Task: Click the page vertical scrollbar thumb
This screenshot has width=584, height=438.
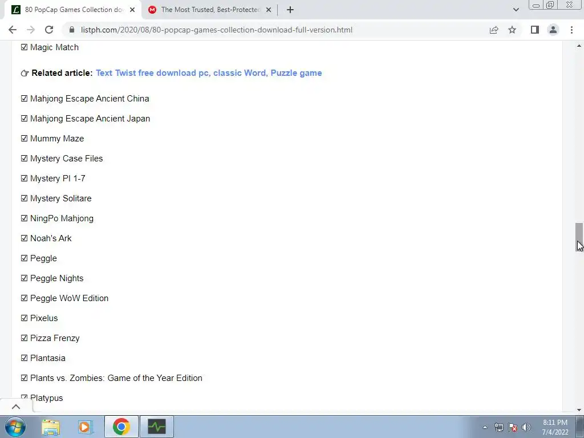Action: 579,237
